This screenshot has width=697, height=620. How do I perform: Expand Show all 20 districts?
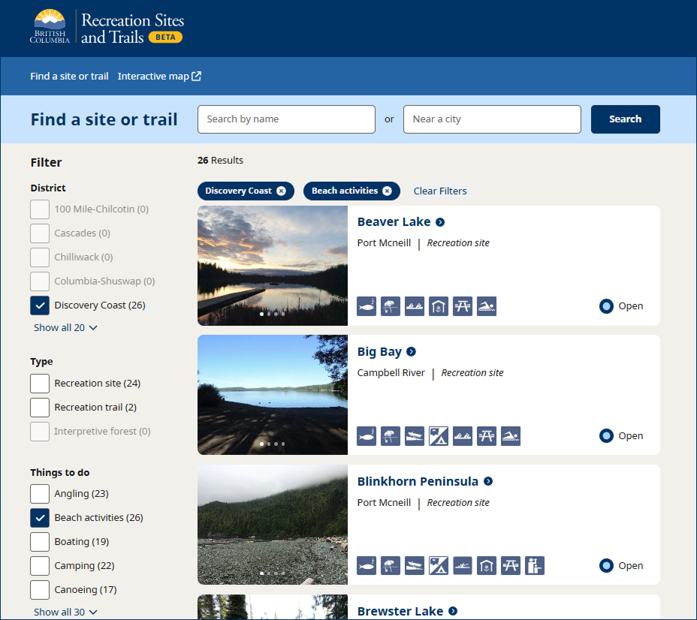[65, 328]
